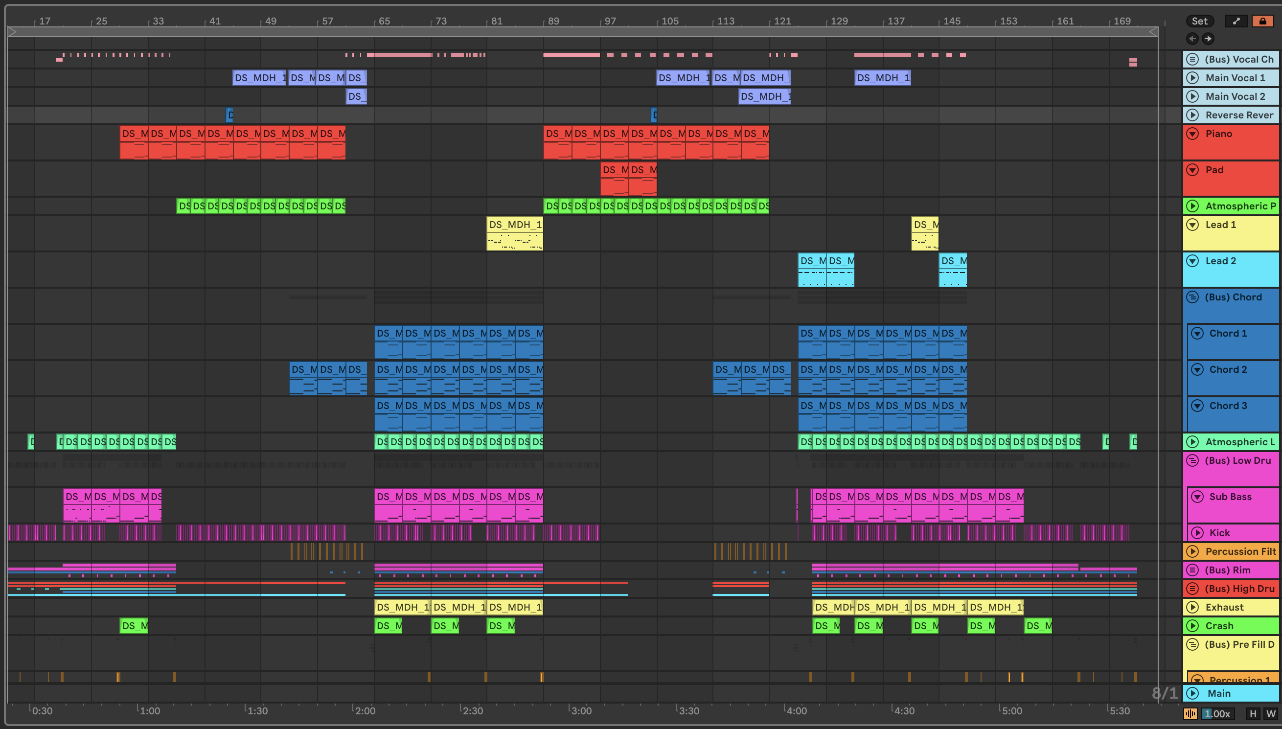Click the Set locator button
Viewport: 1282px width, 729px height.
pyautogui.click(x=1199, y=21)
